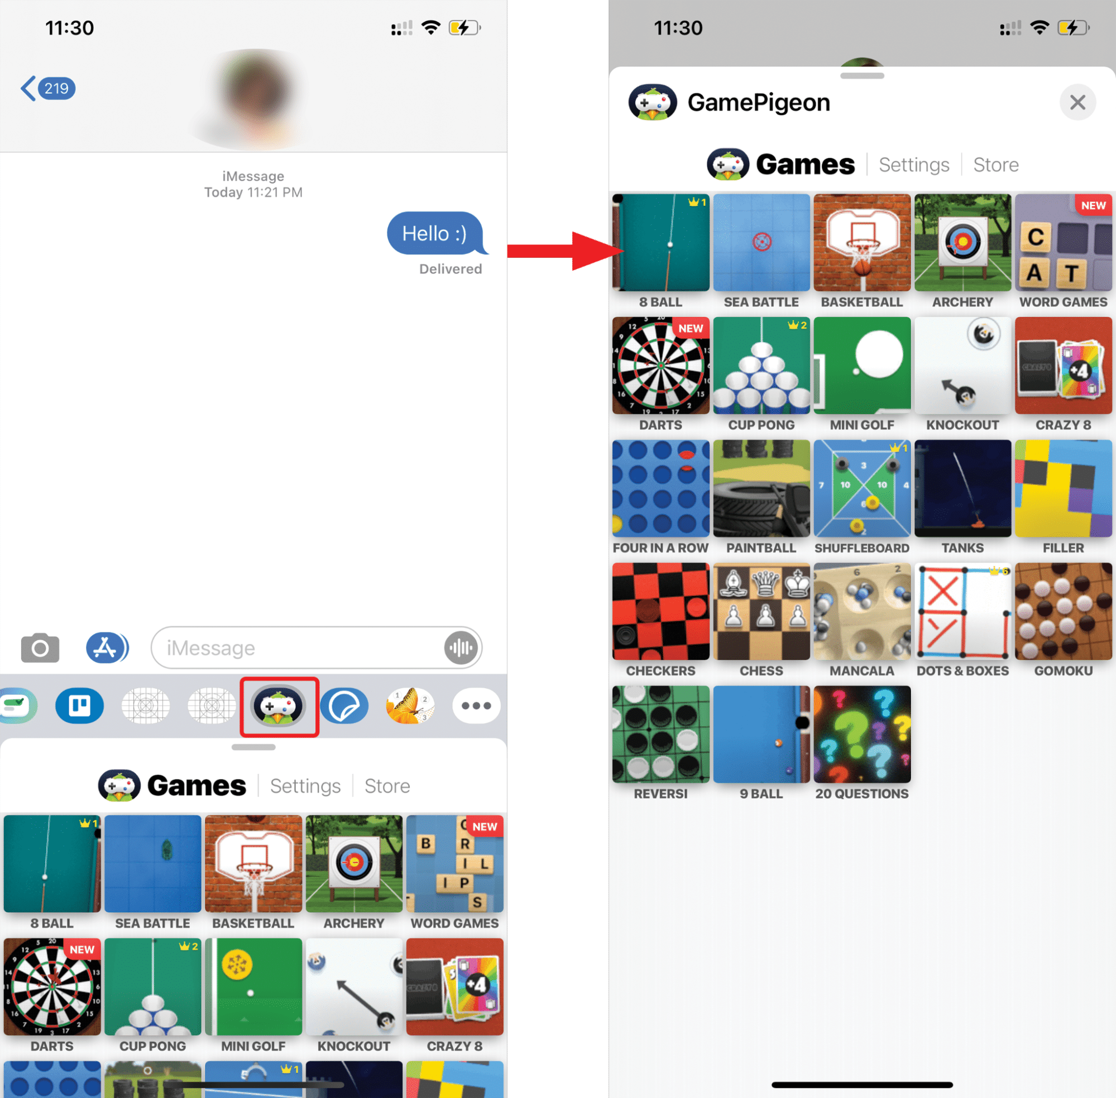Image resolution: width=1116 pixels, height=1098 pixels.
Task: Close the GamePigeon panel
Action: [x=1078, y=102]
